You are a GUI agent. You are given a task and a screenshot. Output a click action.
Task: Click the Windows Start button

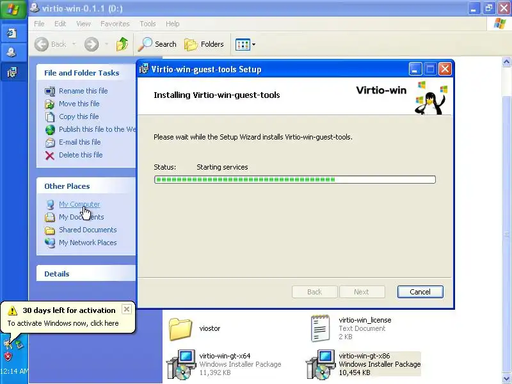click(x=13, y=9)
